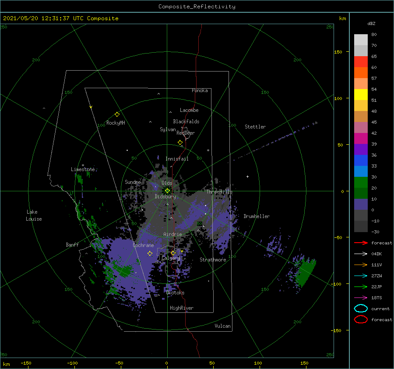Select the orange 111V arrow legend icon

(361, 265)
